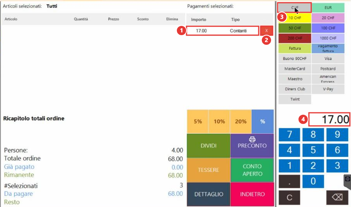Select Twint payment method
351x207 pixels.
pyautogui.click(x=295, y=99)
